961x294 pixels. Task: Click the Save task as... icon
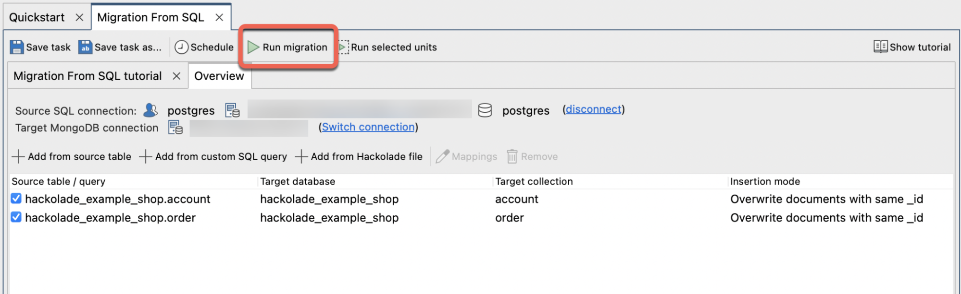pos(85,47)
